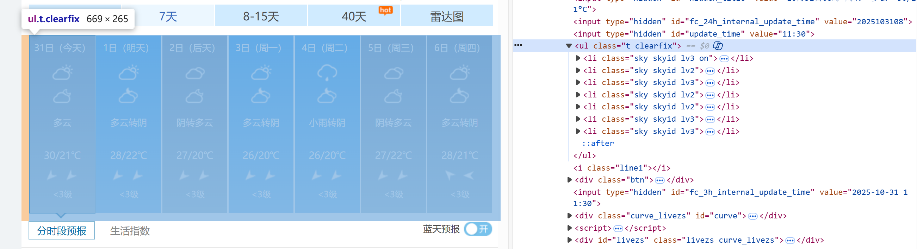Click the 27/22℃ temperature text
Image resolution: width=917 pixels, height=249 pixels.
(394, 155)
